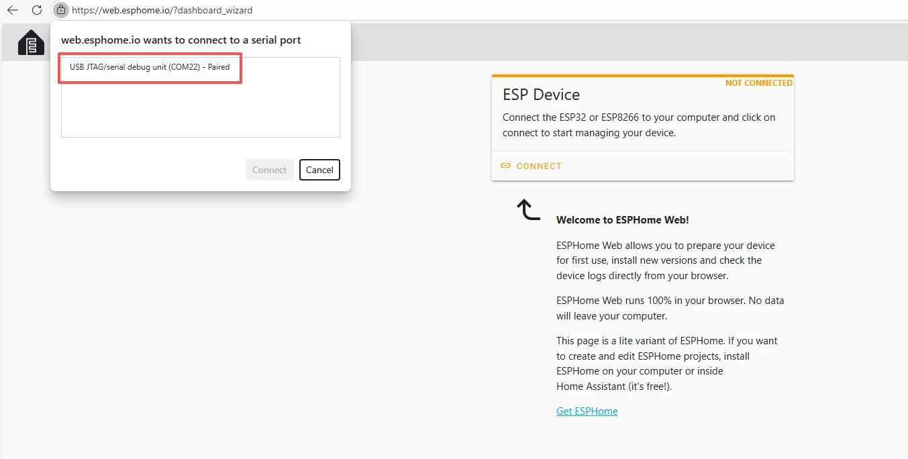Click the 'Connect the ESP32 or ESP8266' description
Image resolution: width=908 pixels, height=459 pixels.
click(638, 125)
